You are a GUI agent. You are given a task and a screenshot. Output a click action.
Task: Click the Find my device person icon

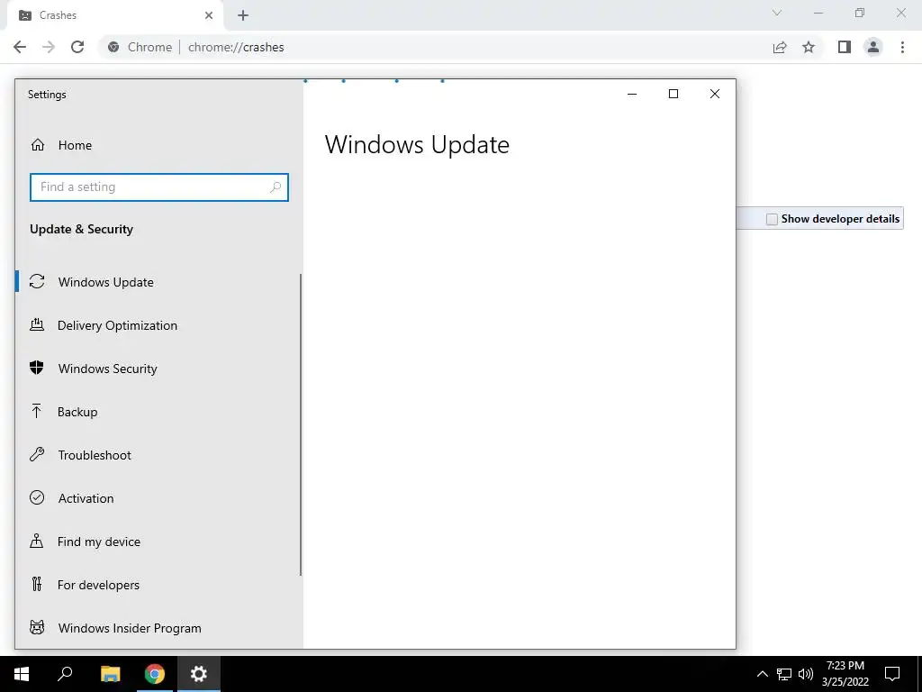click(36, 541)
